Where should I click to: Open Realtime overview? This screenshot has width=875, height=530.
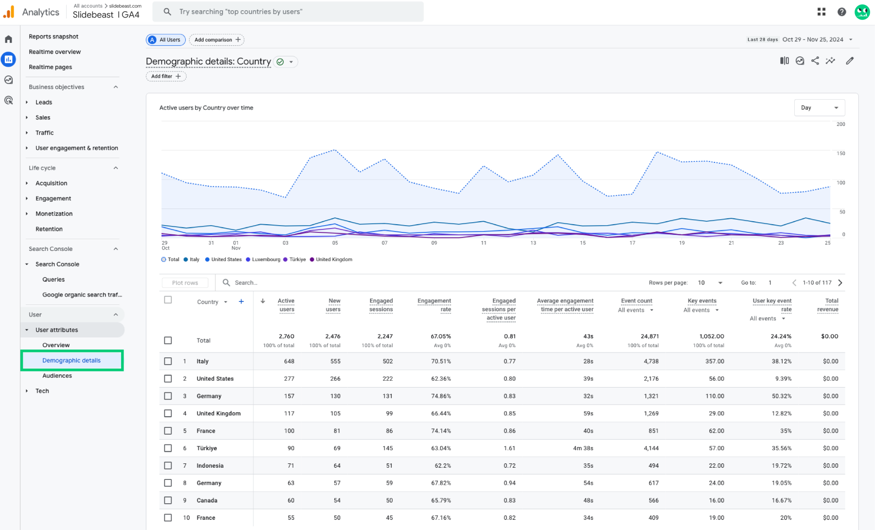(55, 52)
